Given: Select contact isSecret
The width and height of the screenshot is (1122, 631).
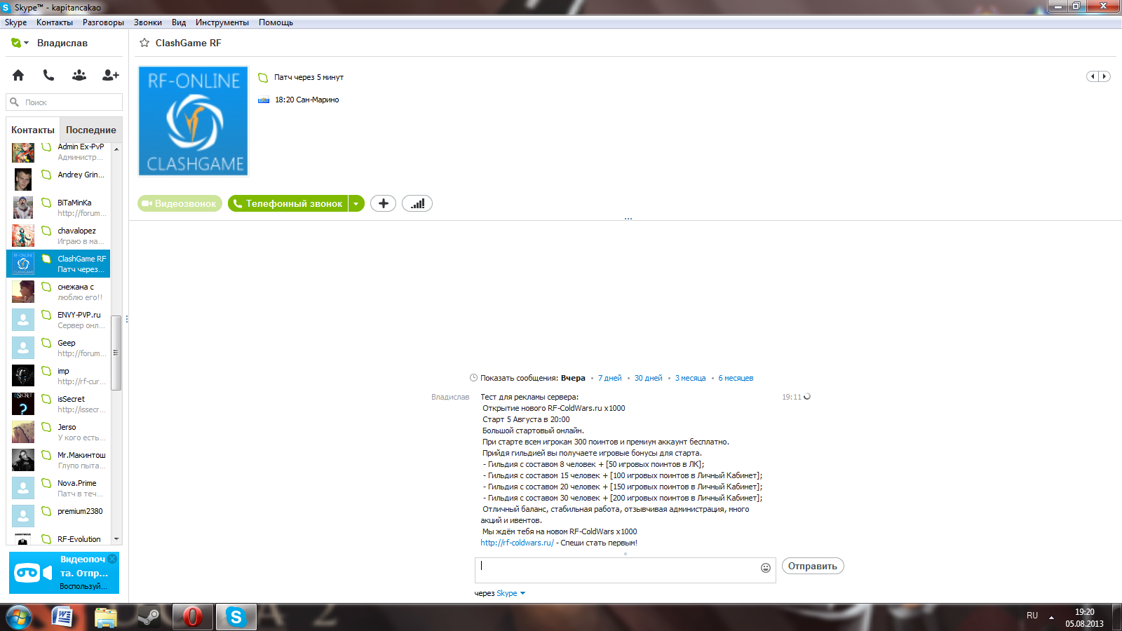Looking at the screenshot, I should (59, 404).
